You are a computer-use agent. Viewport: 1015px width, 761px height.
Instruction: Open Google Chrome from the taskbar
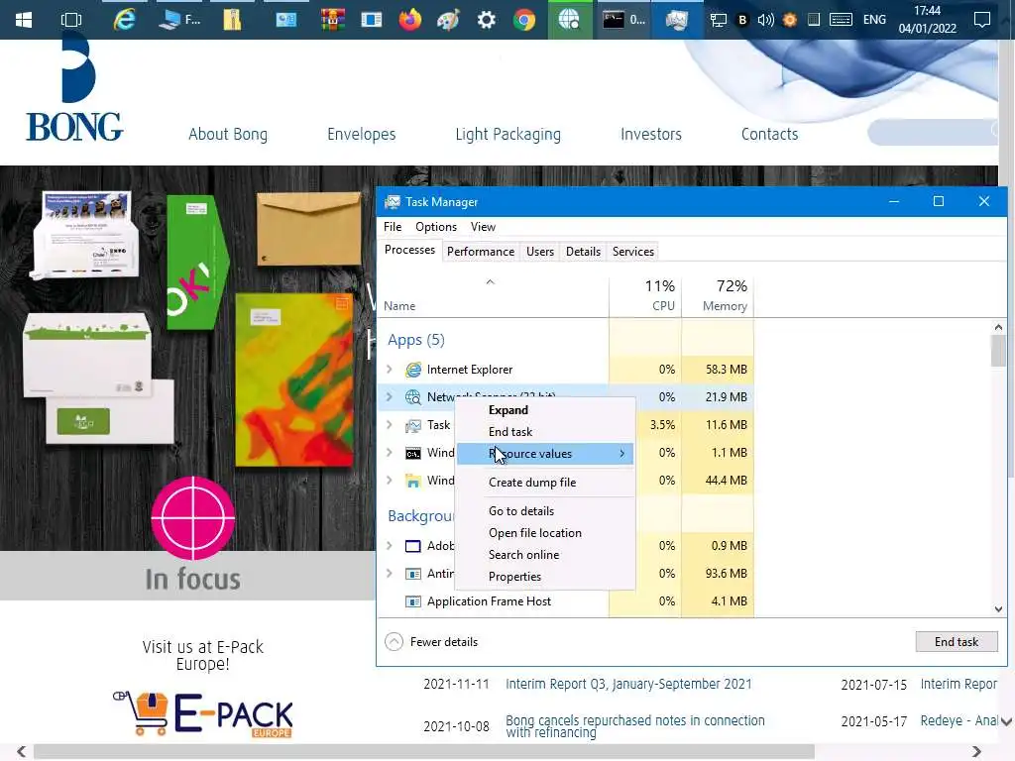pyautogui.click(x=524, y=20)
